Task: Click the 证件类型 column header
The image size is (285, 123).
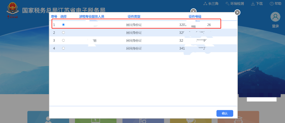Action: (134, 17)
